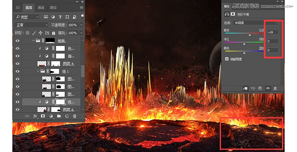Click the yellow-blue value field
This screenshot has width=297, height=152.
(273, 50)
